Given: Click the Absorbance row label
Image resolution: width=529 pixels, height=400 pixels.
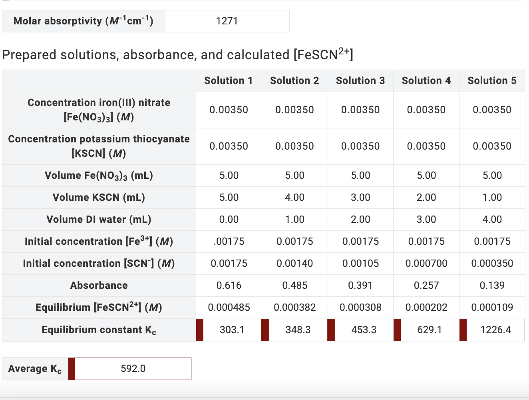Looking at the screenshot, I should click(99, 285).
